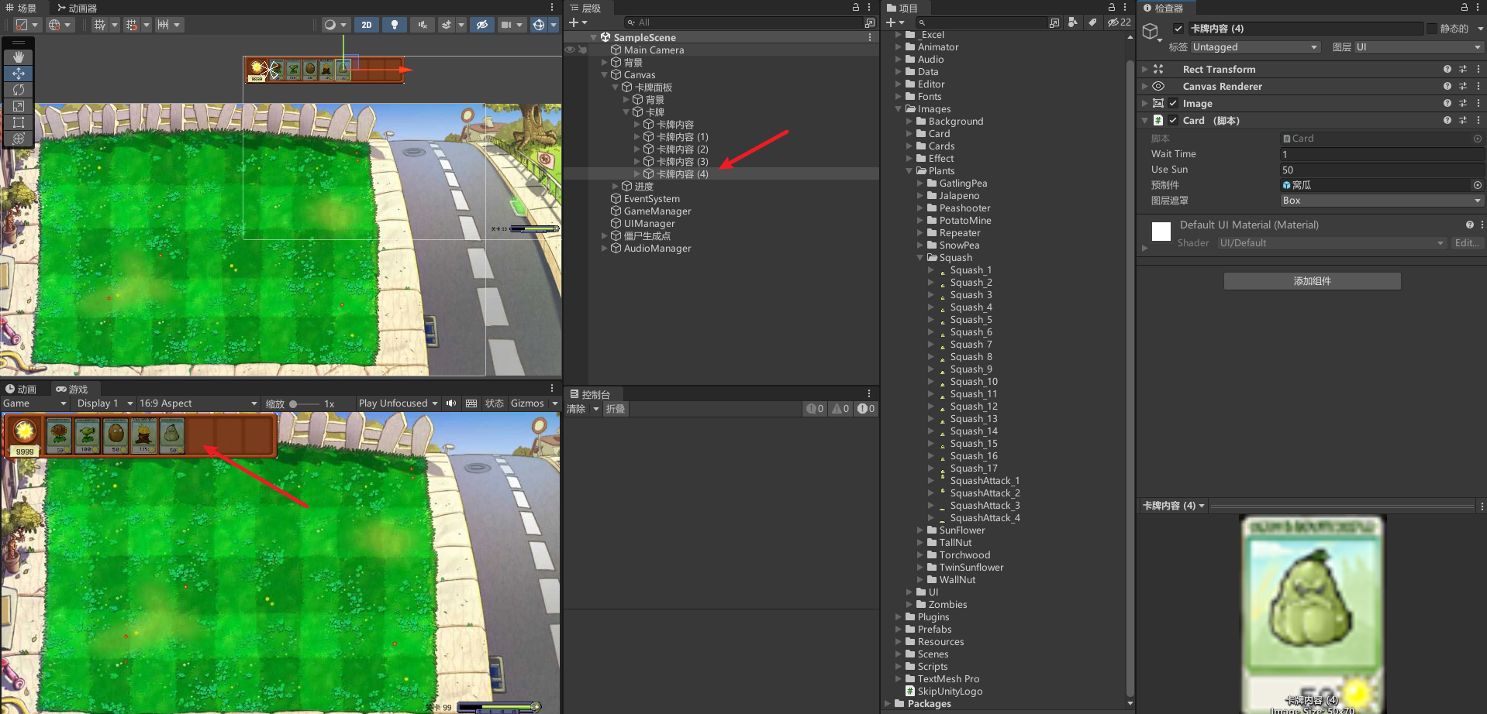Screen dimensions: 1487x714
Task: Toggle the Image component enabled checkbox
Action: (1173, 103)
